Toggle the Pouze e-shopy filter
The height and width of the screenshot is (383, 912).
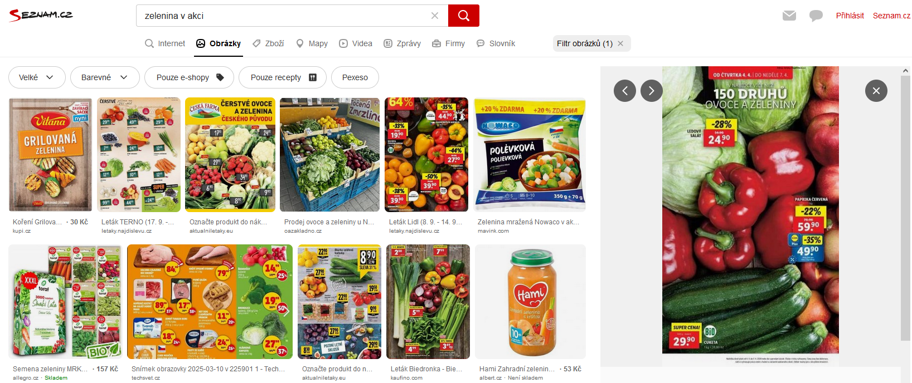coord(190,77)
